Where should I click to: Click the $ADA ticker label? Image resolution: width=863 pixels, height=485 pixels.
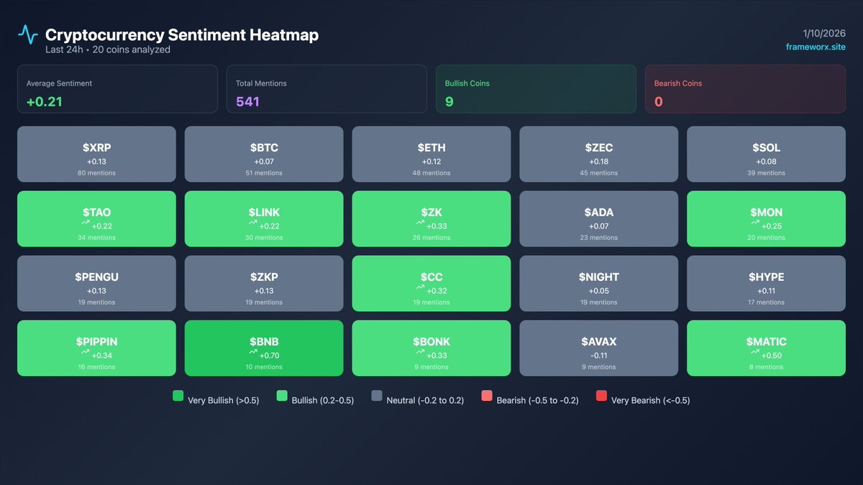[x=599, y=213]
